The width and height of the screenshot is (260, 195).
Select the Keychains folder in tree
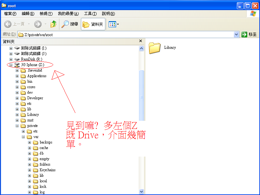pos(47,170)
